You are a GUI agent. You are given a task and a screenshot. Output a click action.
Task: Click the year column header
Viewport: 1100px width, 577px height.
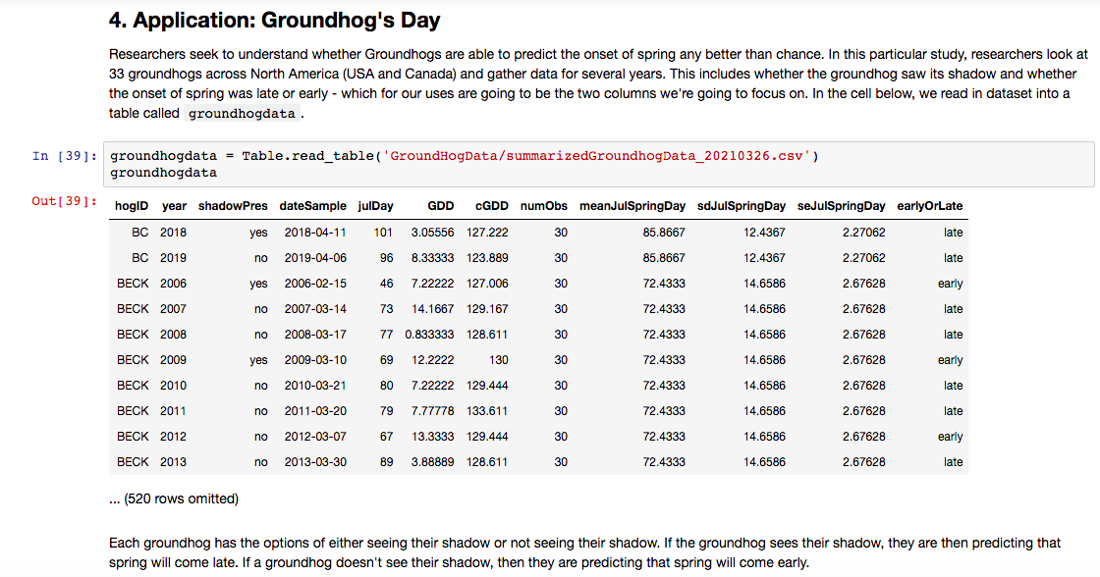pyautogui.click(x=174, y=206)
